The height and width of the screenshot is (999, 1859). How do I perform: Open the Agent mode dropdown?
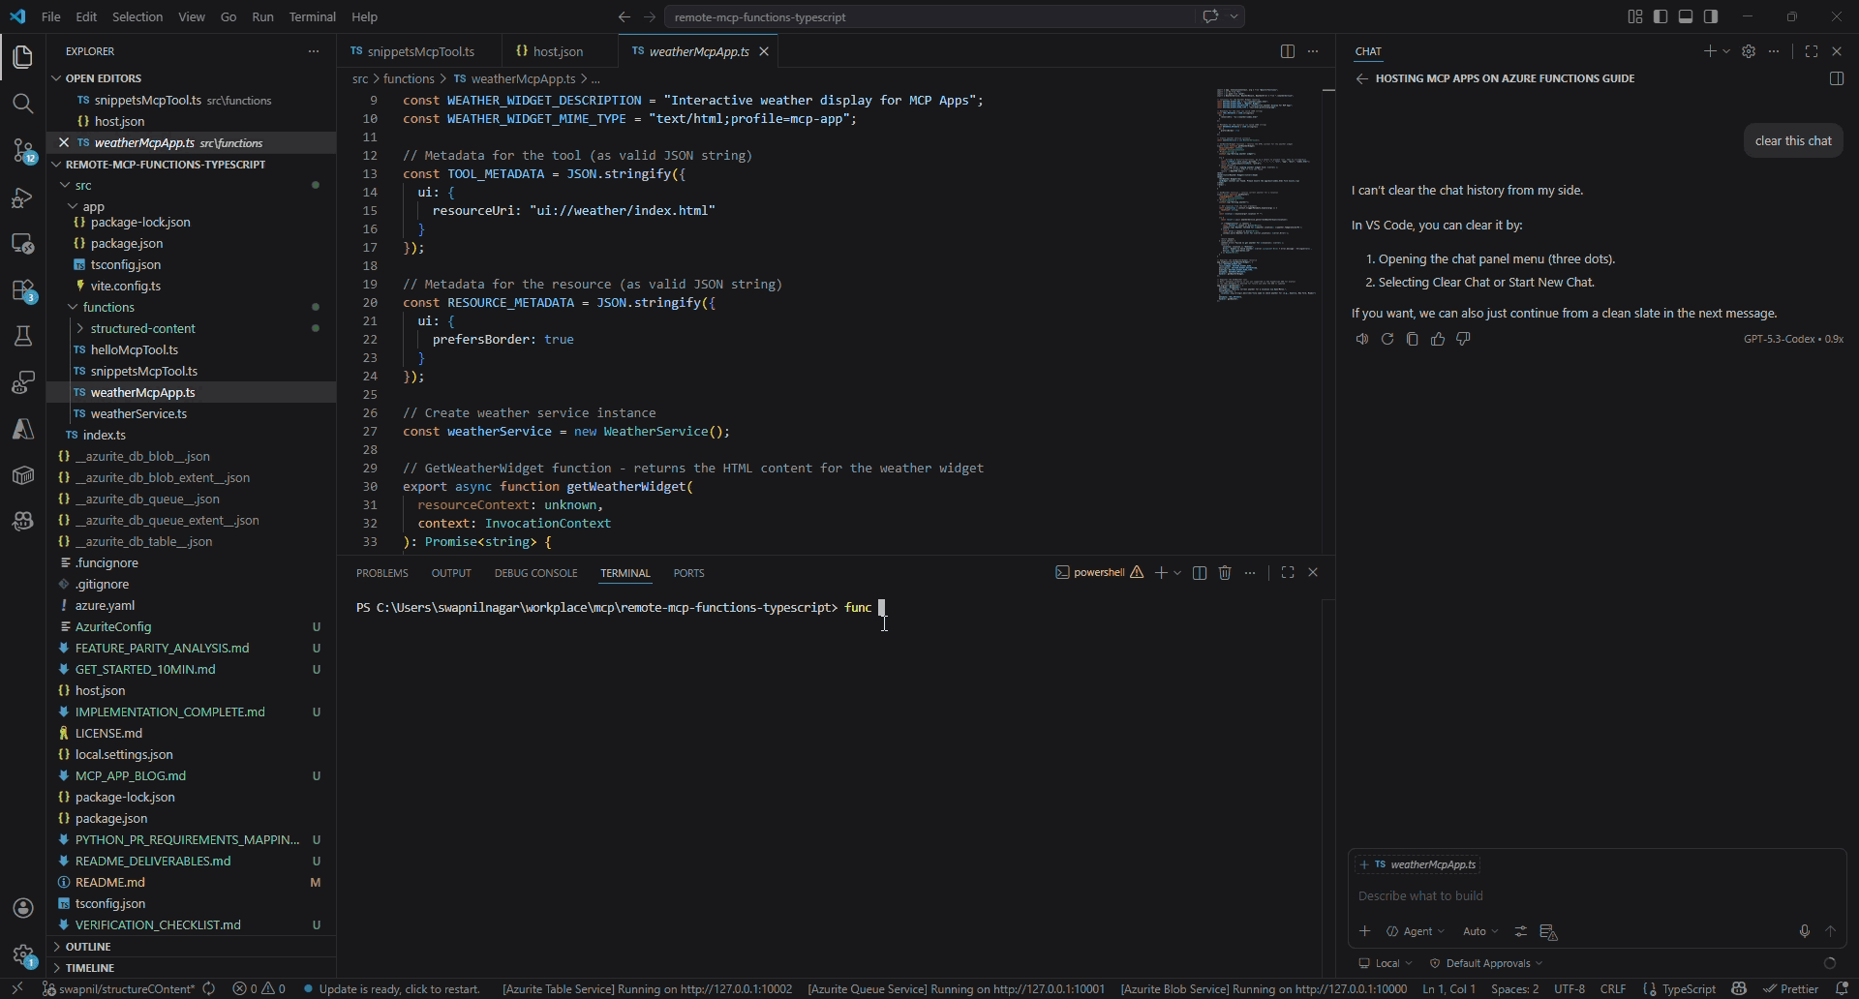coord(1416,931)
